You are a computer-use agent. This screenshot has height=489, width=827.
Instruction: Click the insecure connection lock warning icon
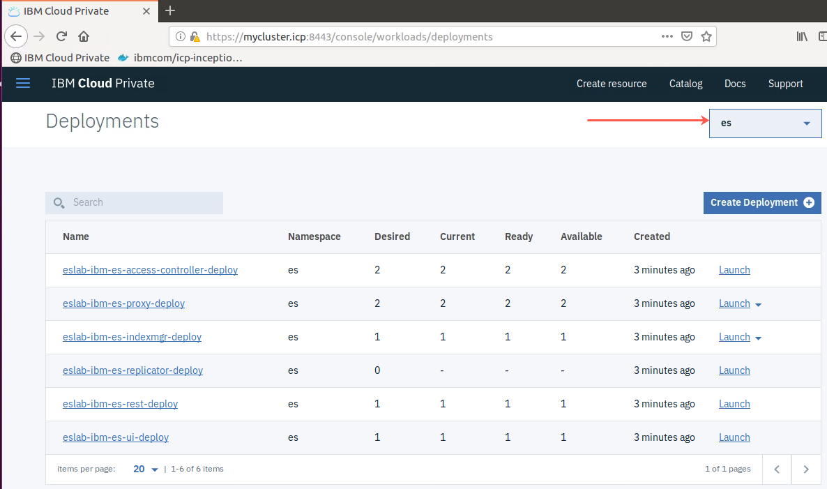tap(195, 36)
